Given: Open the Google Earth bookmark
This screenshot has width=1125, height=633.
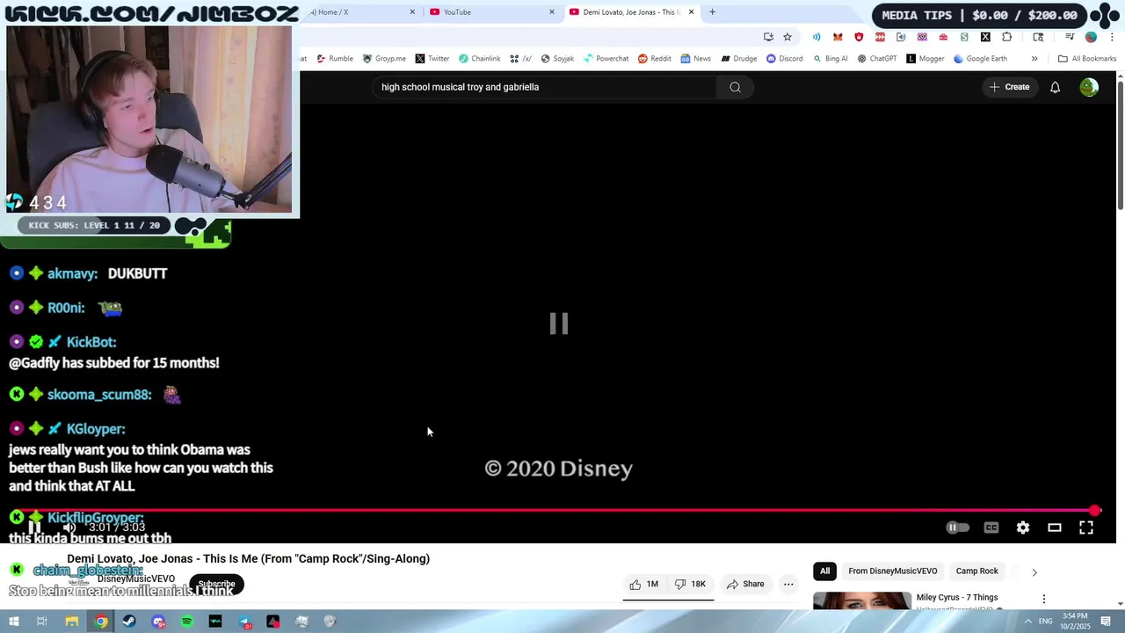Looking at the screenshot, I should click(980, 59).
